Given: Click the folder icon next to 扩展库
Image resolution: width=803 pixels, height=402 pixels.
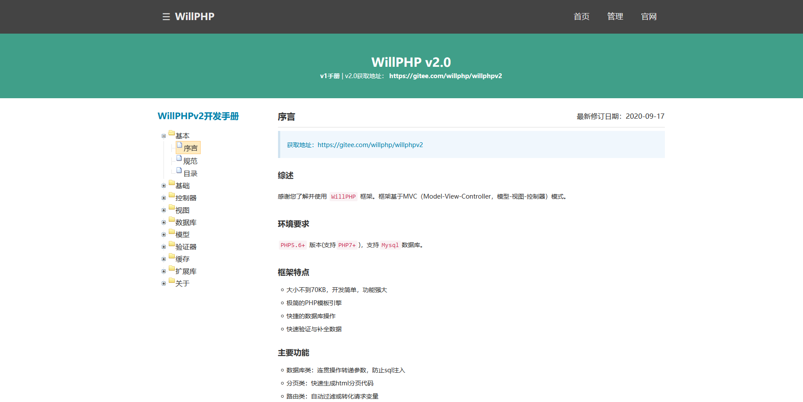Looking at the screenshot, I should pyautogui.click(x=172, y=268).
